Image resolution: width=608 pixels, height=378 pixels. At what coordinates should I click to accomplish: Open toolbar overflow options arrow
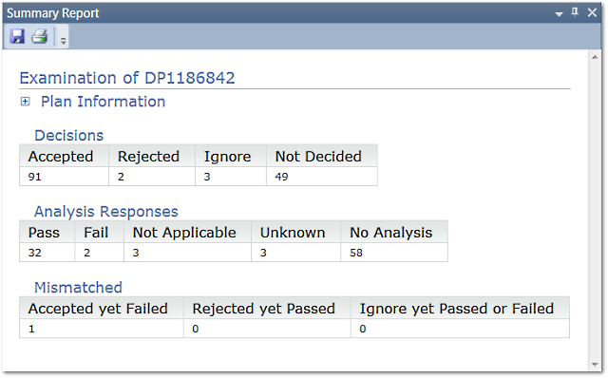[64, 40]
